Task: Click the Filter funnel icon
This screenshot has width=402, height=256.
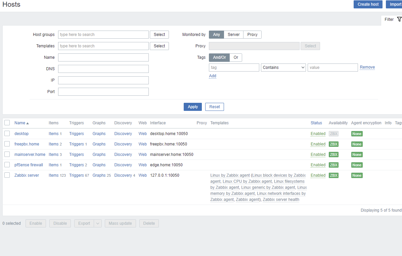Action: pyautogui.click(x=399, y=19)
